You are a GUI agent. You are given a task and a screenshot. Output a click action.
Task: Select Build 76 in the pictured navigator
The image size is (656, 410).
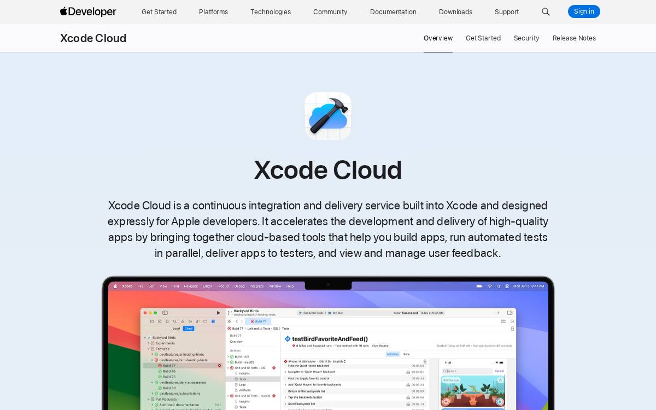169,371
